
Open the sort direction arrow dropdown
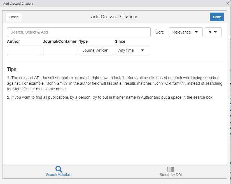(x=213, y=32)
